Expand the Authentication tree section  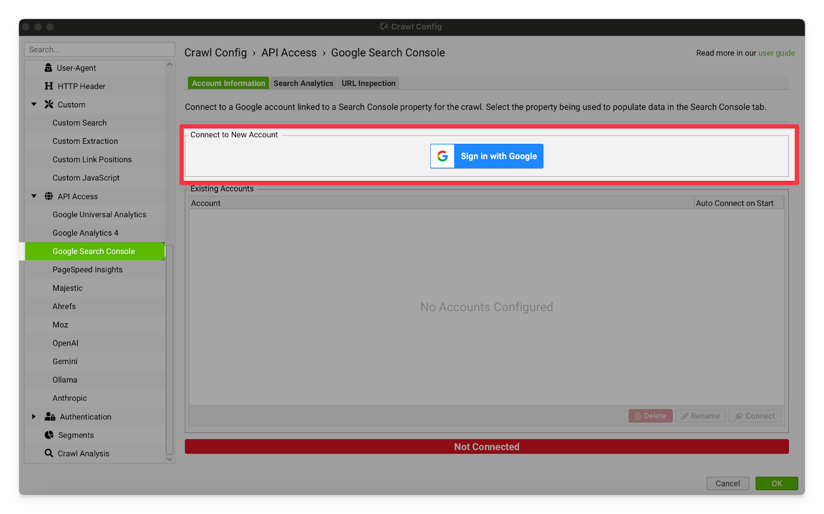coord(34,417)
